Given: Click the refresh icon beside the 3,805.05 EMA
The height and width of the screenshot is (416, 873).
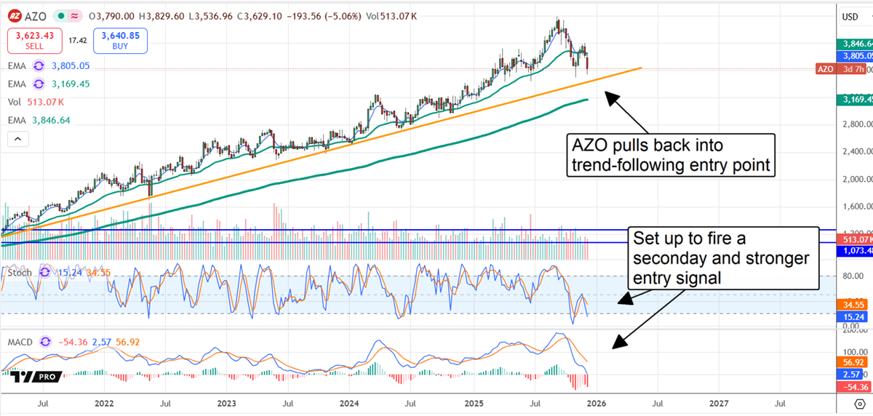Looking at the screenshot, I should click(x=39, y=65).
